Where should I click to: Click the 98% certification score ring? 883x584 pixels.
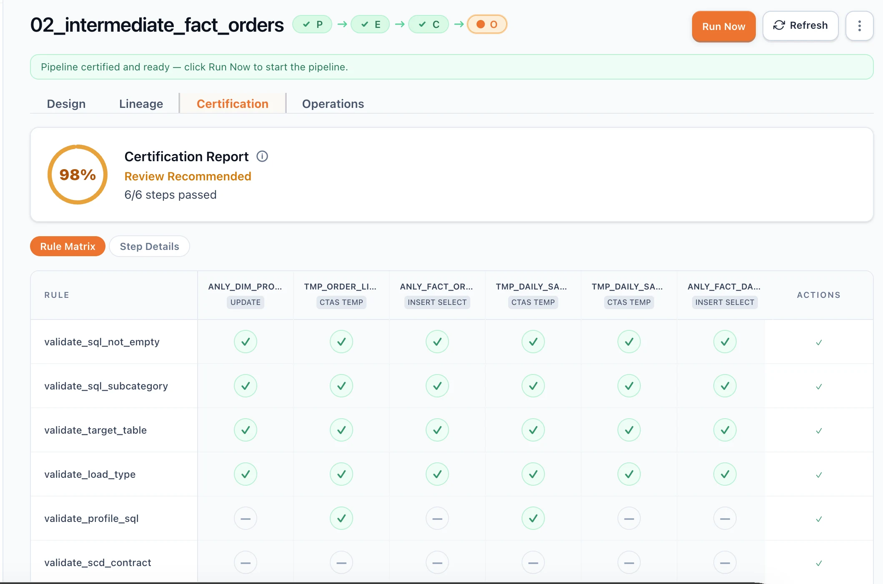click(78, 175)
